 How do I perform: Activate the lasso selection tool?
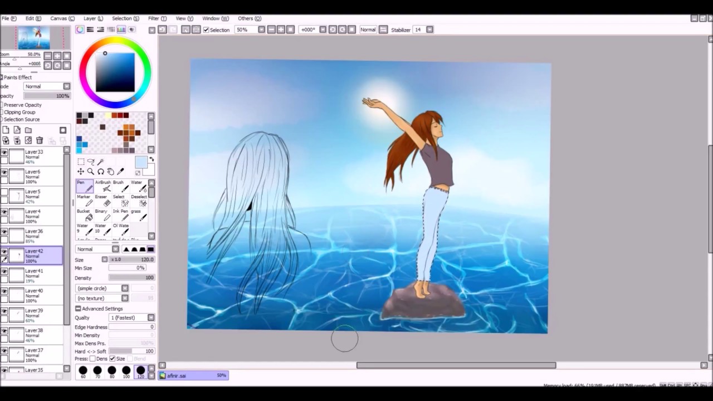(91, 162)
